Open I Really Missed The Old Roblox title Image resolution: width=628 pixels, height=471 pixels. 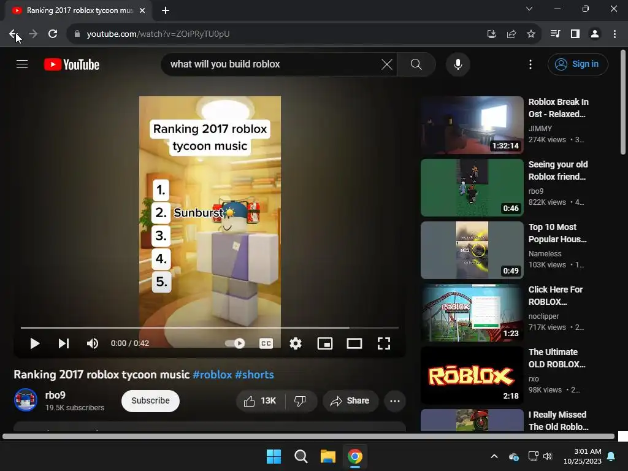(x=558, y=421)
